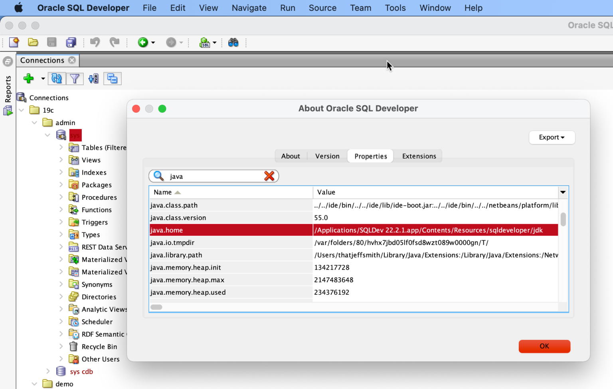Image resolution: width=613 pixels, height=389 pixels.
Task: Open the Tools menu
Action: click(x=395, y=8)
